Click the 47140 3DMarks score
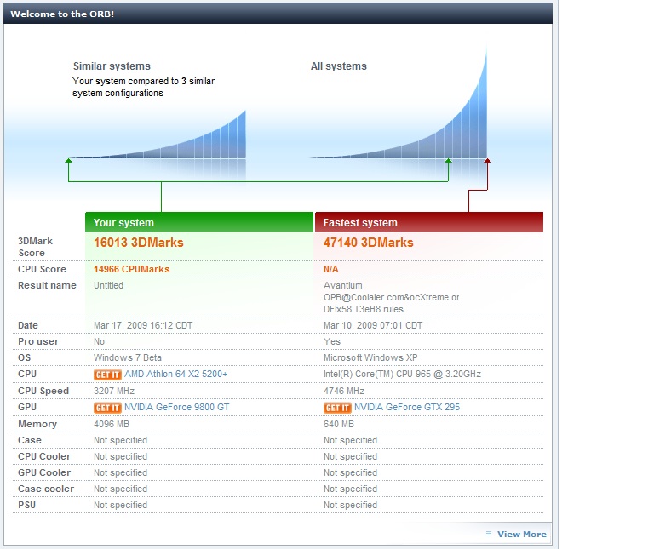The height and width of the screenshot is (549, 654). click(x=368, y=243)
